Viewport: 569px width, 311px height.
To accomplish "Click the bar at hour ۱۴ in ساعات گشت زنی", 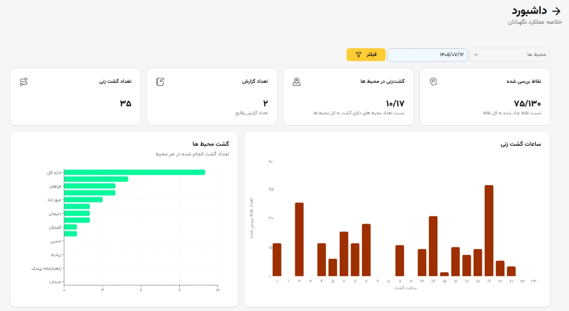I will [x=433, y=246].
